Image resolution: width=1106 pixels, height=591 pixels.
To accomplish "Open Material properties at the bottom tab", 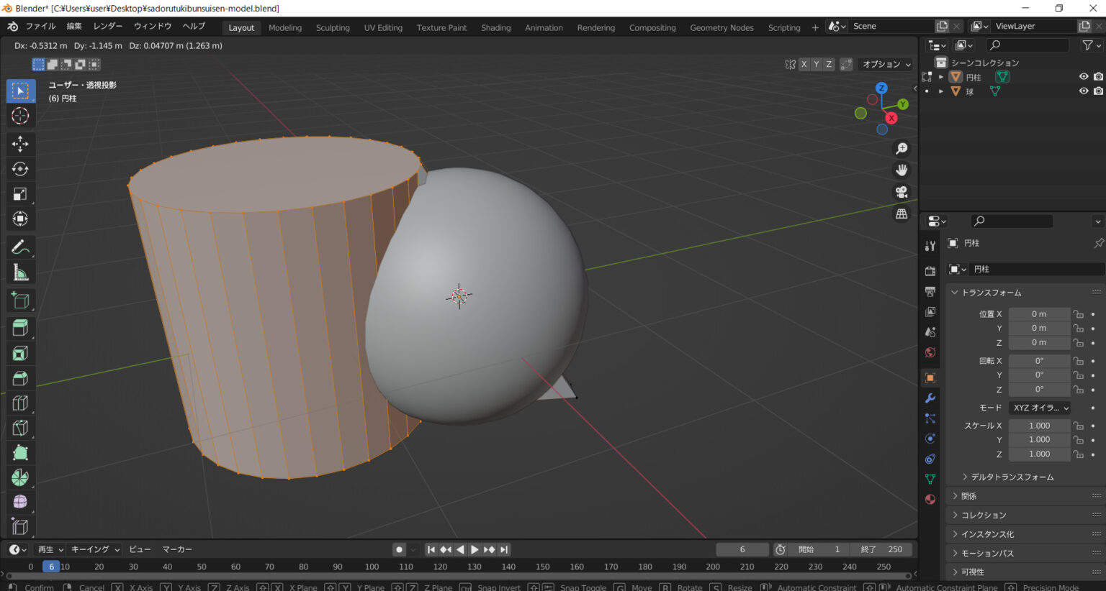I will click(x=930, y=499).
